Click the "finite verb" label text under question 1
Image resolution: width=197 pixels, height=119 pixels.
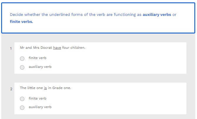pos(37,58)
